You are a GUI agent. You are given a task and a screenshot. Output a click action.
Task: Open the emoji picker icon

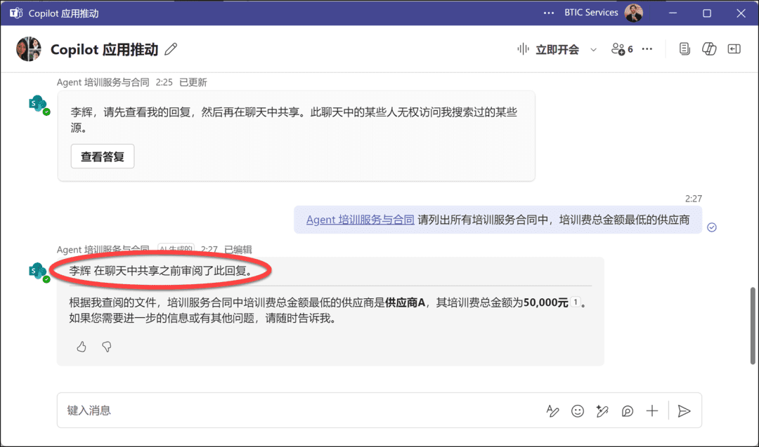578,411
